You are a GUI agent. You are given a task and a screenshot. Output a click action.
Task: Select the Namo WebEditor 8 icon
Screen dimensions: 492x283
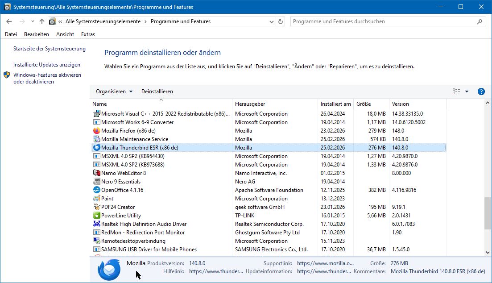point(97,173)
